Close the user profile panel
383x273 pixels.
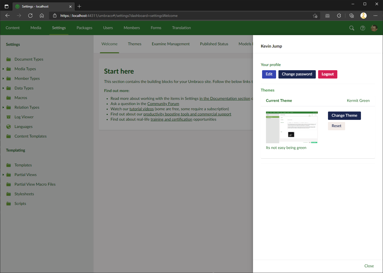coord(369,266)
